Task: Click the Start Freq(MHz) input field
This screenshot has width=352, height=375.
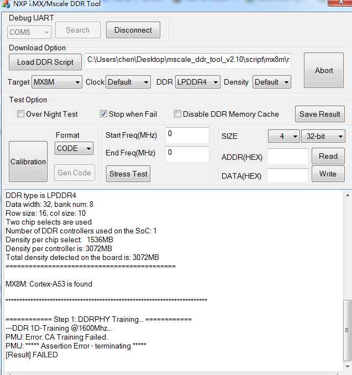Action: click(x=187, y=135)
